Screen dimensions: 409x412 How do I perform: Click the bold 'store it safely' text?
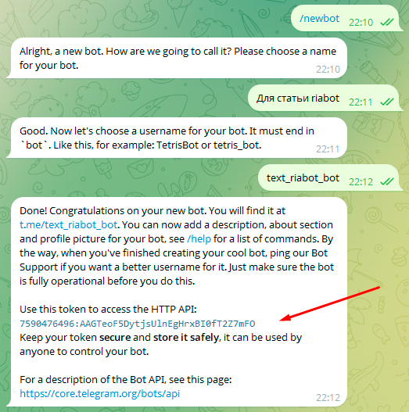pyautogui.click(x=186, y=338)
